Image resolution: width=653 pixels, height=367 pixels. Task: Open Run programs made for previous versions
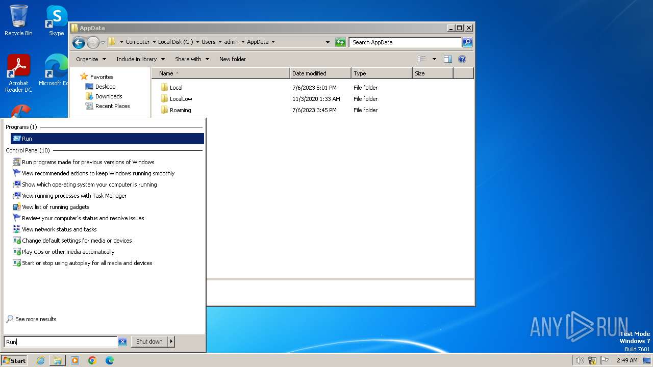coord(107,162)
